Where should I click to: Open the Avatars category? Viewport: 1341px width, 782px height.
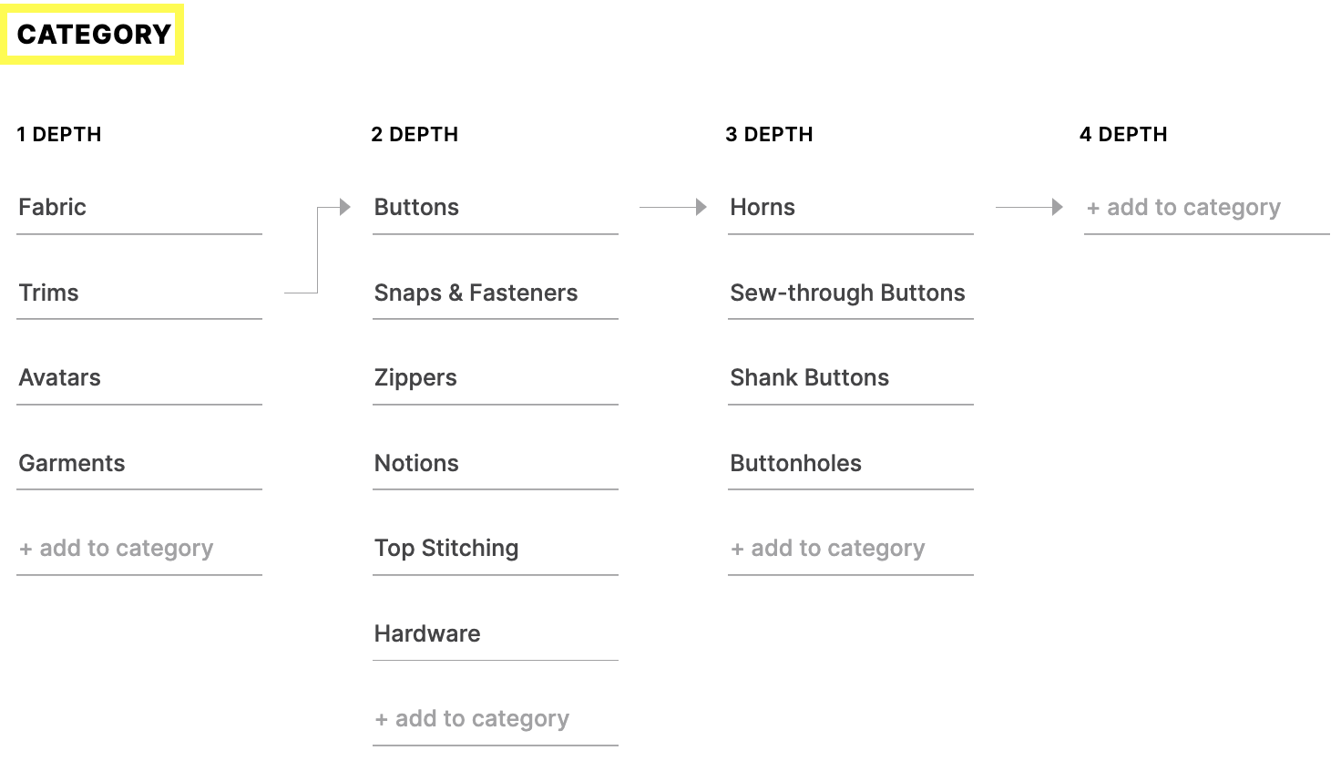[139, 378]
